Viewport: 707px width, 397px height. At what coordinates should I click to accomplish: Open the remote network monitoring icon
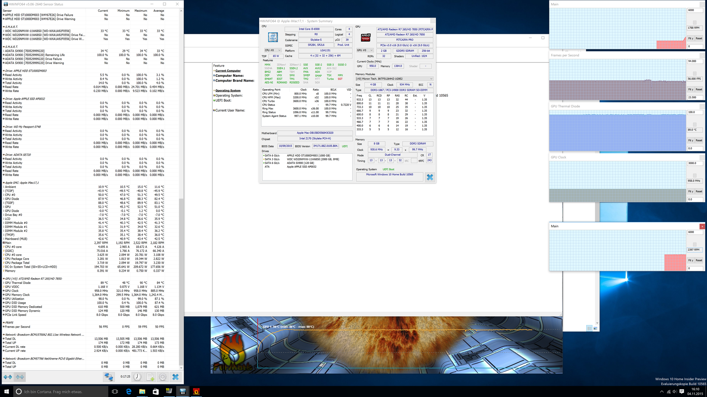109,377
